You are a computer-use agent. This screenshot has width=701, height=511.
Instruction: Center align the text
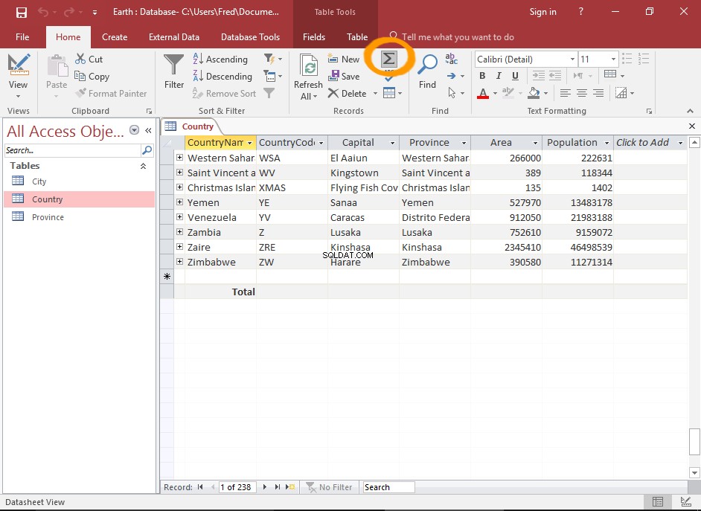pos(582,94)
